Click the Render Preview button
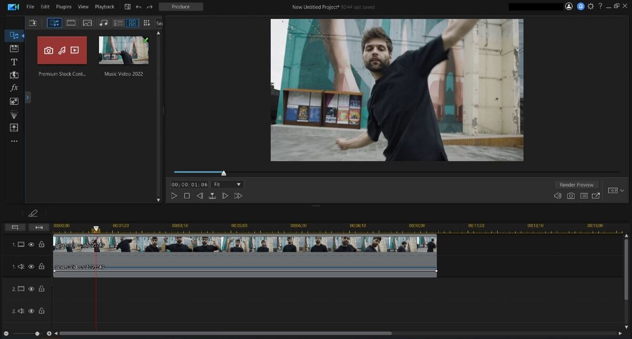This screenshot has height=339, width=632. pyautogui.click(x=576, y=185)
